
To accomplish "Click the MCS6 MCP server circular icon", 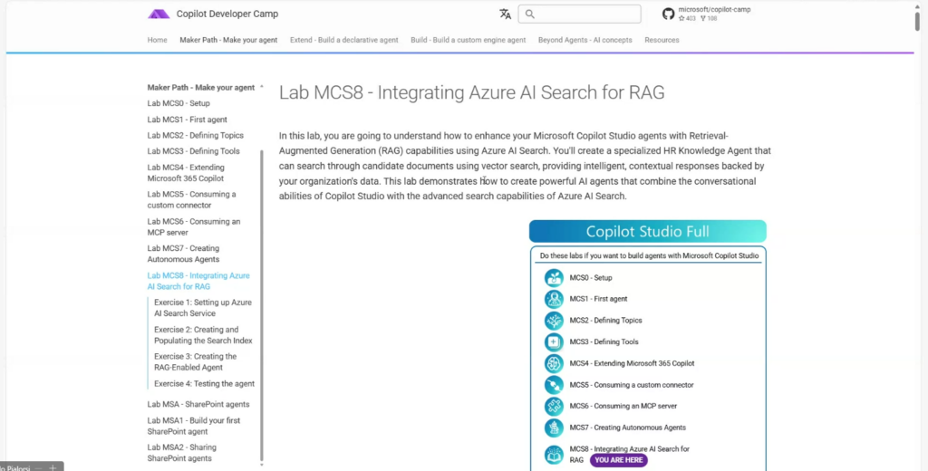I will point(554,407).
